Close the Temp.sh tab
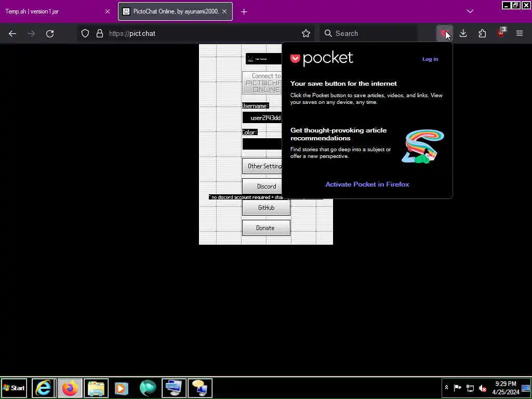532x399 pixels. (x=108, y=11)
